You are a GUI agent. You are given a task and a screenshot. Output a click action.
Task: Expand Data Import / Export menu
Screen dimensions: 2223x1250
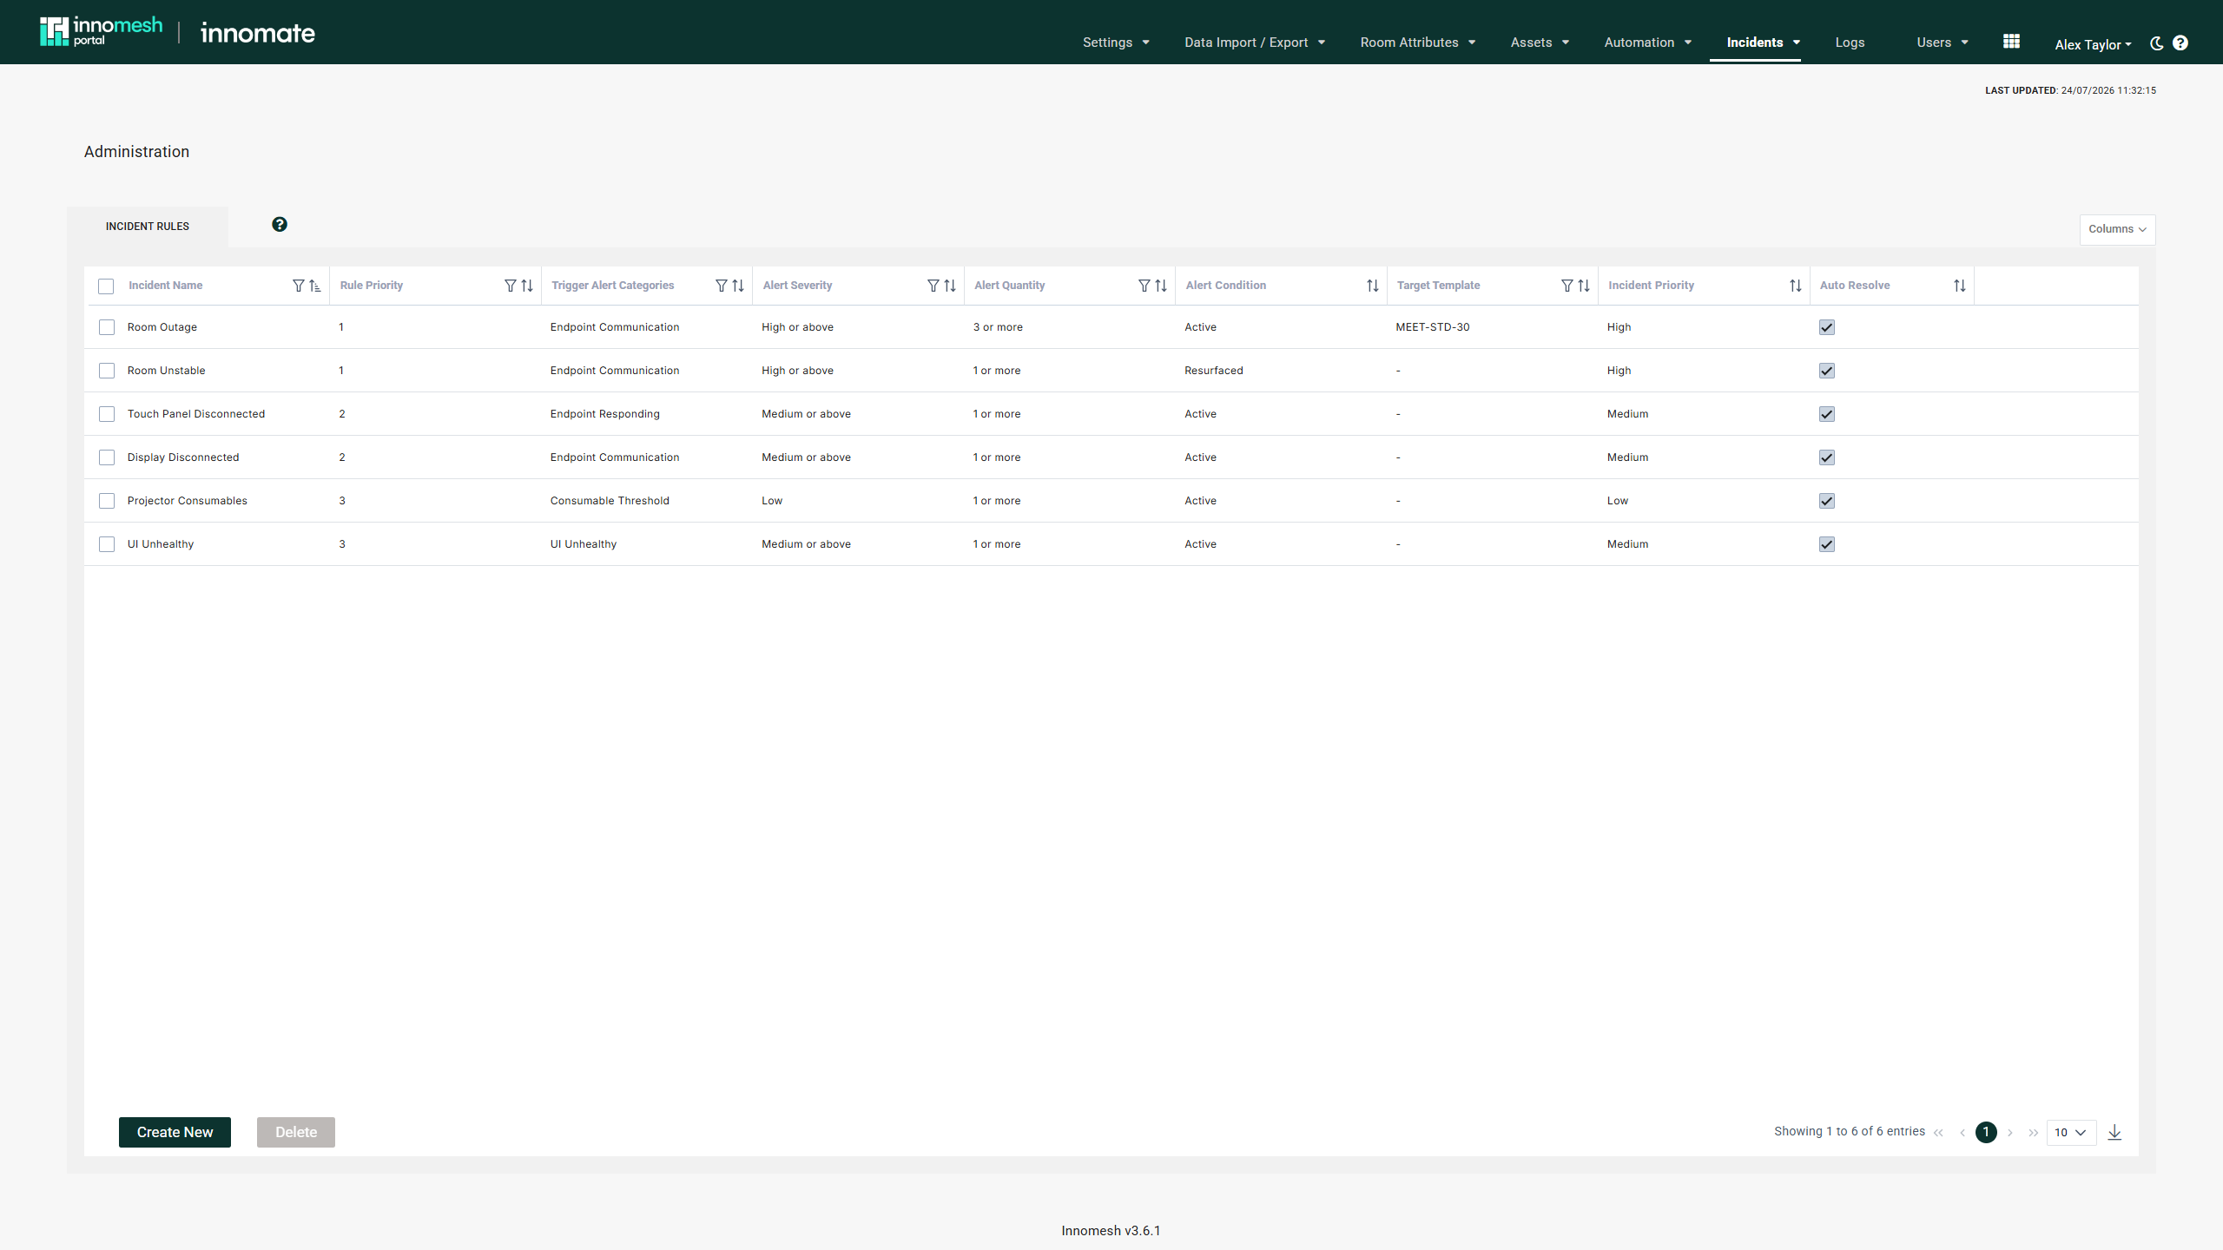click(1255, 43)
